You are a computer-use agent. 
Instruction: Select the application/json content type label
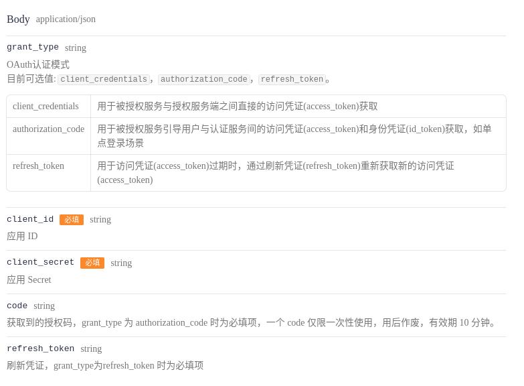tap(66, 19)
